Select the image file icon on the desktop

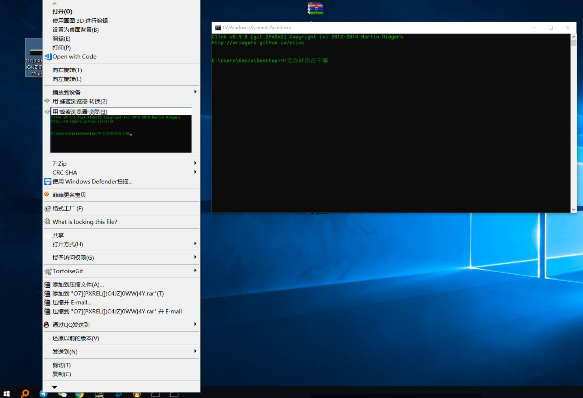[x=34, y=58]
